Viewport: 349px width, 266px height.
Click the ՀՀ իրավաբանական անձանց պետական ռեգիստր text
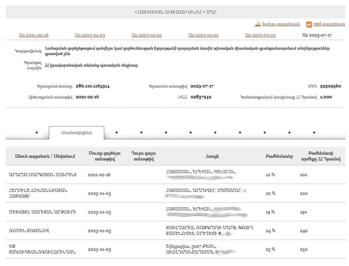[x=91, y=65]
